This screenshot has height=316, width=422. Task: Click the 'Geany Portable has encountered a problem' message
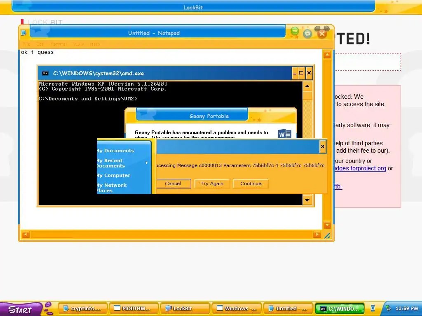tap(201, 132)
